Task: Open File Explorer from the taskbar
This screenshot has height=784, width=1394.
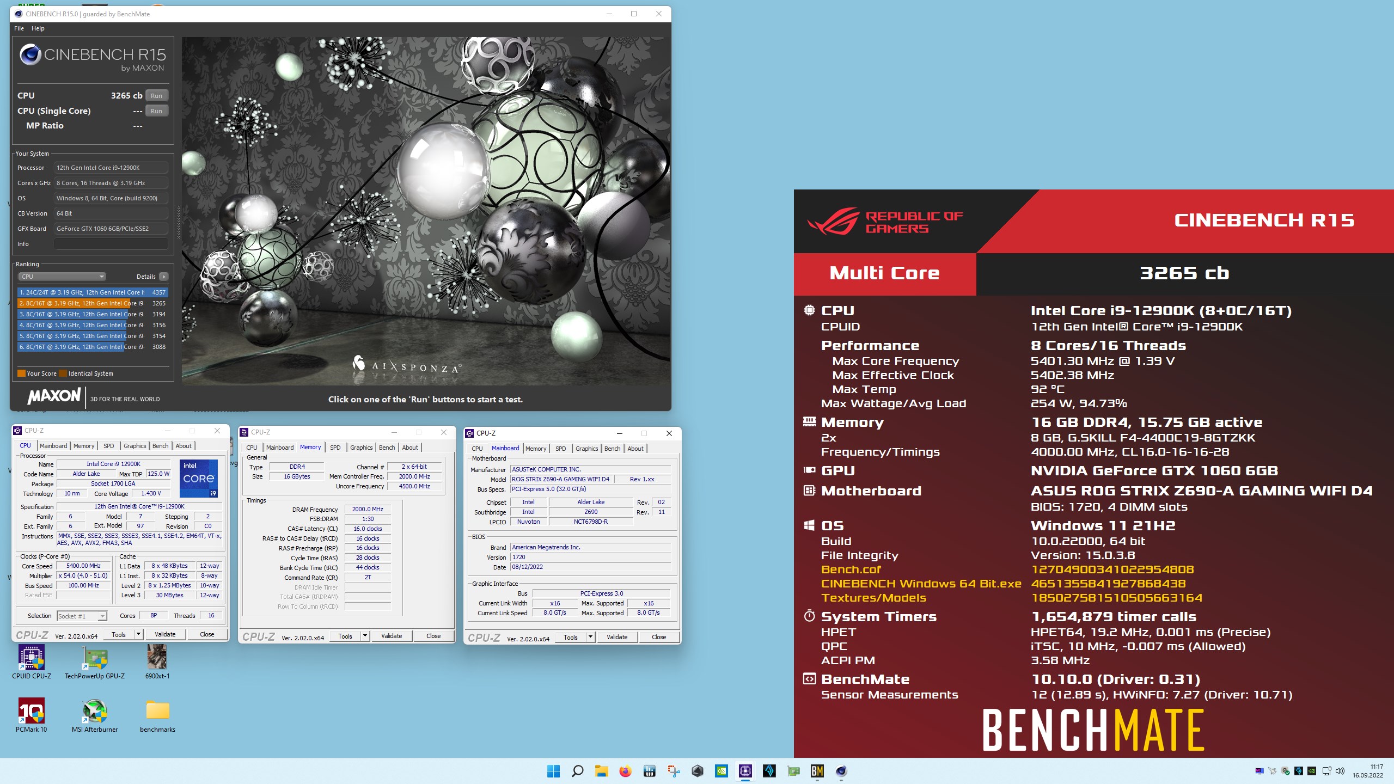Action: point(601,771)
